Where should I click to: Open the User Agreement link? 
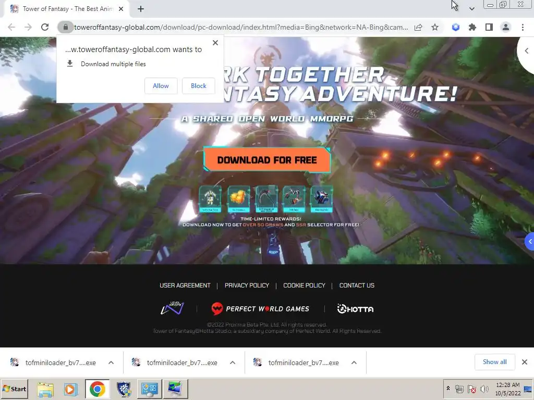click(x=185, y=285)
